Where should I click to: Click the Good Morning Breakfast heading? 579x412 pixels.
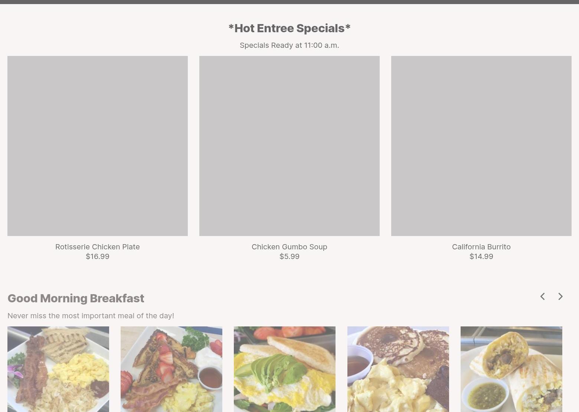[76, 298]
